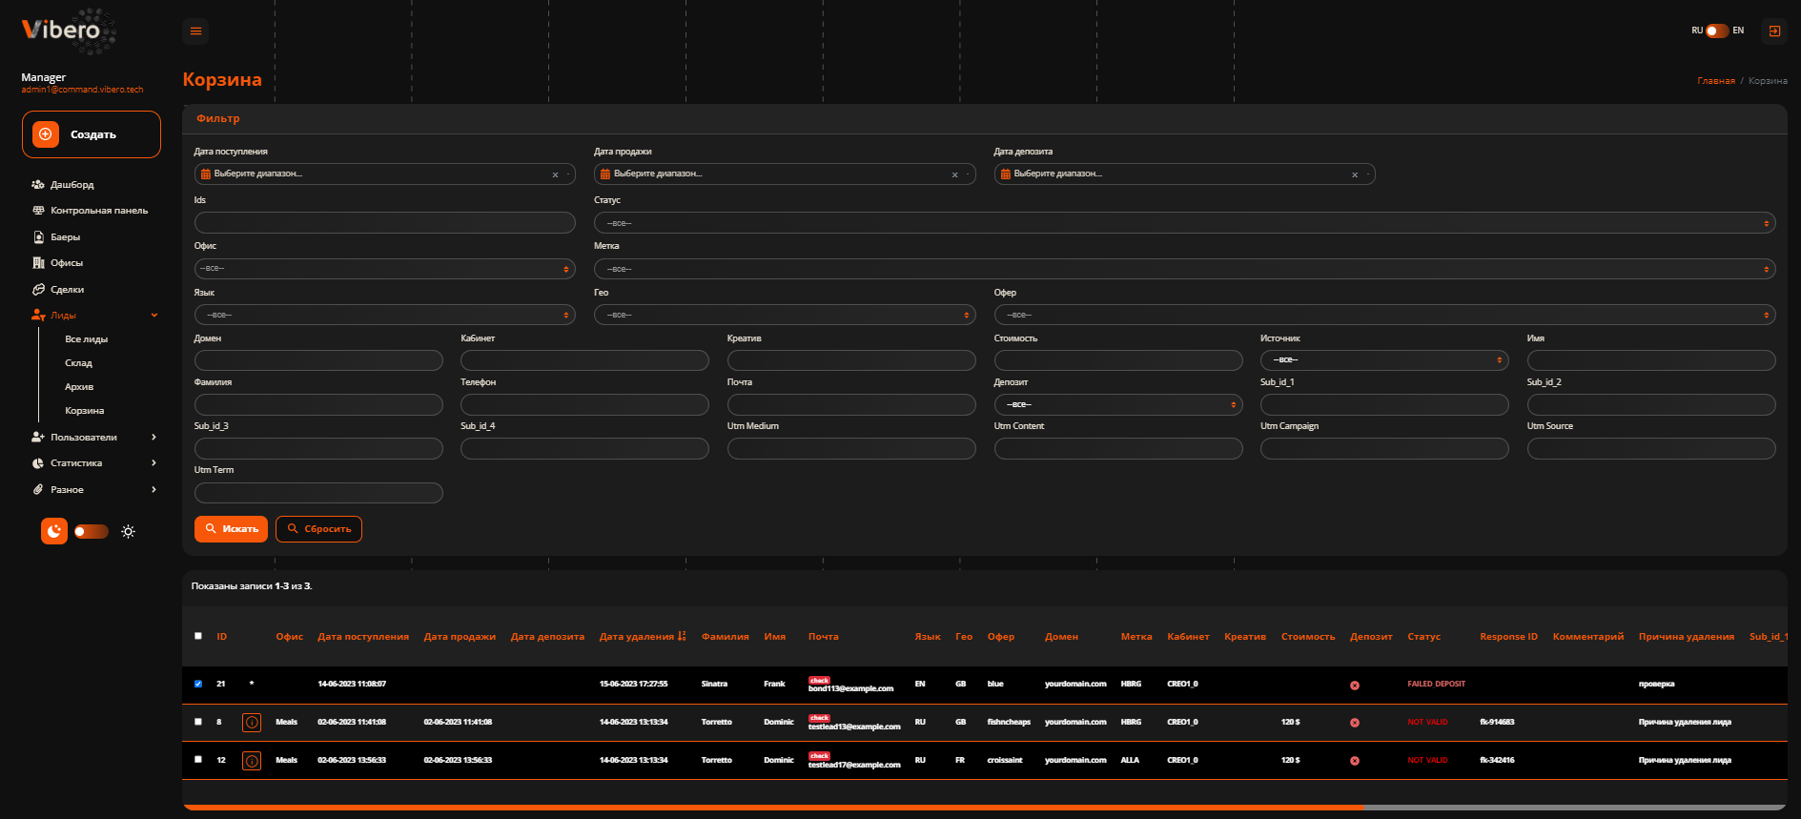The width and height of the screenshot is (1801, 819).
Task: Go to Дашборд menu item
Action: [72, 185]
